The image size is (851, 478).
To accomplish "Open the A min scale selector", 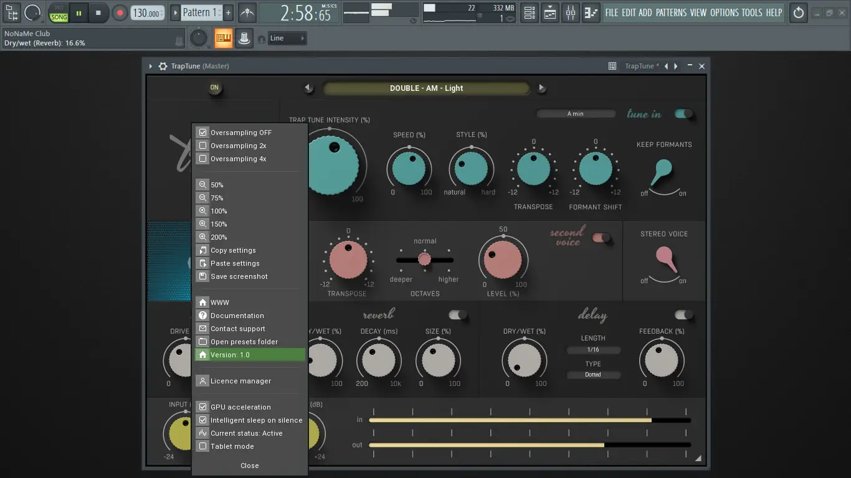I will tap(576, 113).
